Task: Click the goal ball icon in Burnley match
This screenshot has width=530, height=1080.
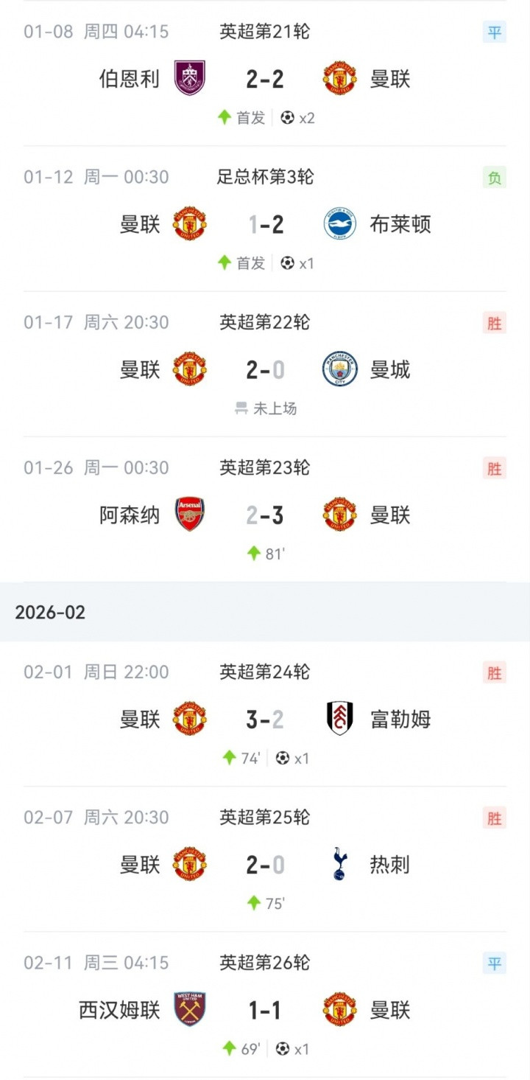Action: click(288, 118)
